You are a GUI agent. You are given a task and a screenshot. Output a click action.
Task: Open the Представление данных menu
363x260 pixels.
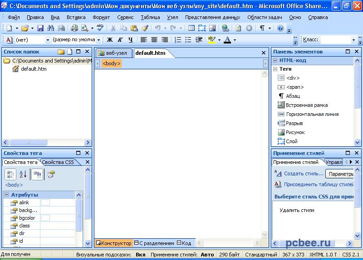pos(212,17)
